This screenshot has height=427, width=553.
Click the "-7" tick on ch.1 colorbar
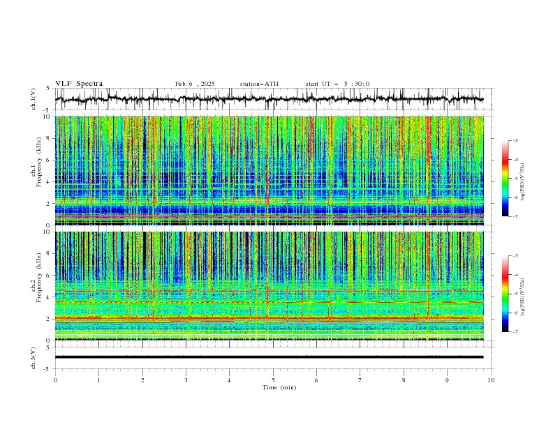[x=515, y=216]
